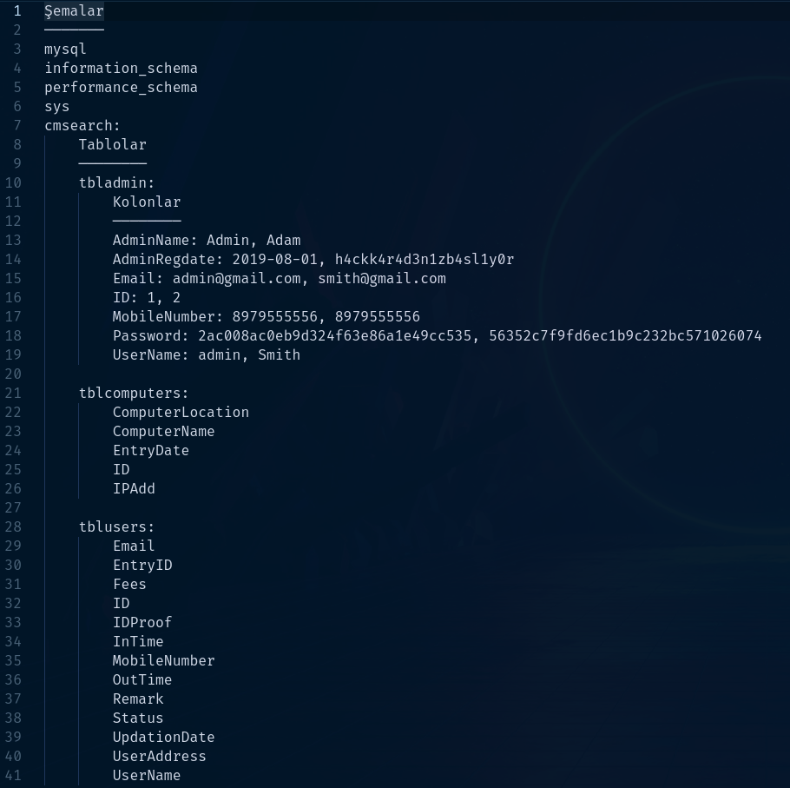This screenshot has height=788, width=790.
Task: Click the 'OutTime' column
Action: click(x=142, y=680)
